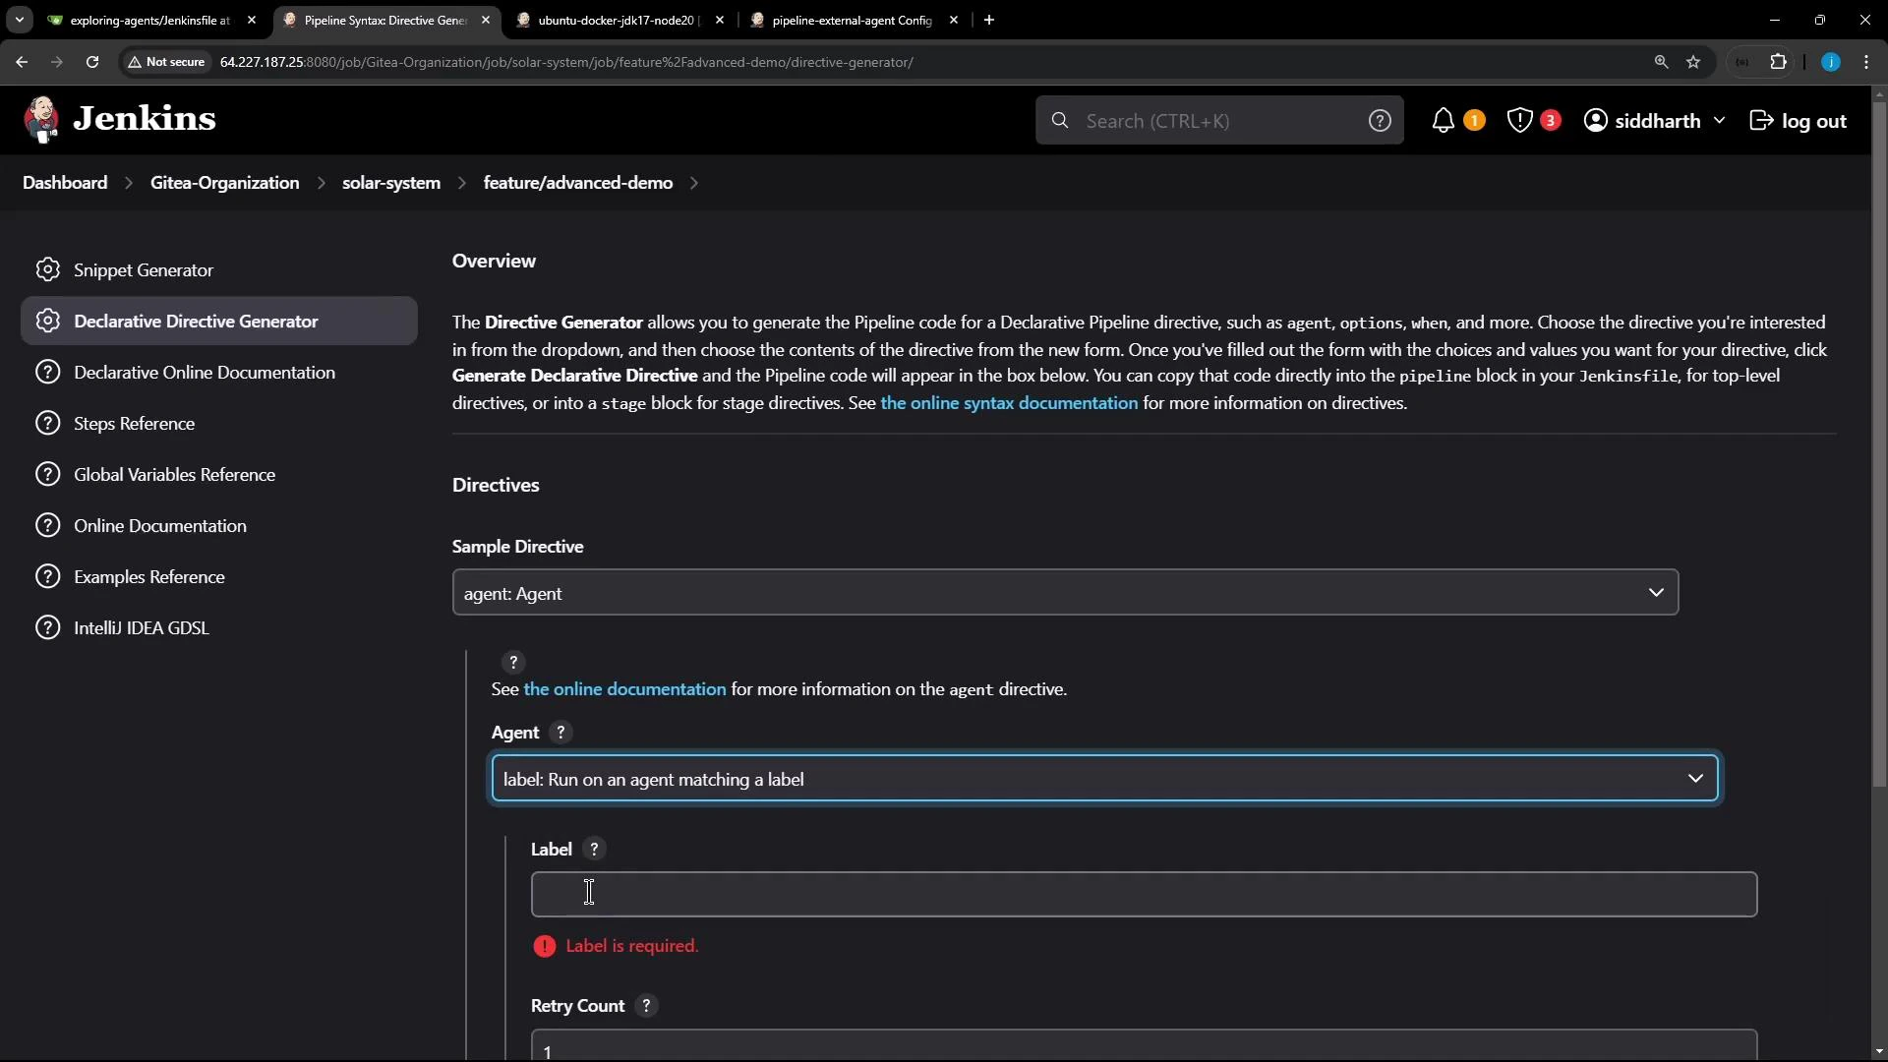Open the Snippet Generator from the sidebar
This screenshot has height=1062, width=1888.
142,269
